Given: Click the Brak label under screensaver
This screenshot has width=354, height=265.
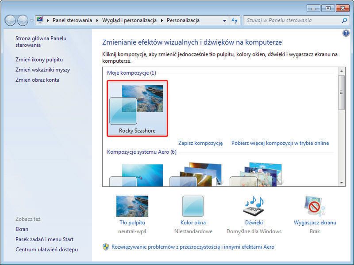Looking at the screenshot, I should pyautogui.click(x=315, y=231).
